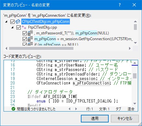142x126 pixels.
Task: Toggle checkbox for m_pFtpConn(NULL) reference
Action: [25, 33]
